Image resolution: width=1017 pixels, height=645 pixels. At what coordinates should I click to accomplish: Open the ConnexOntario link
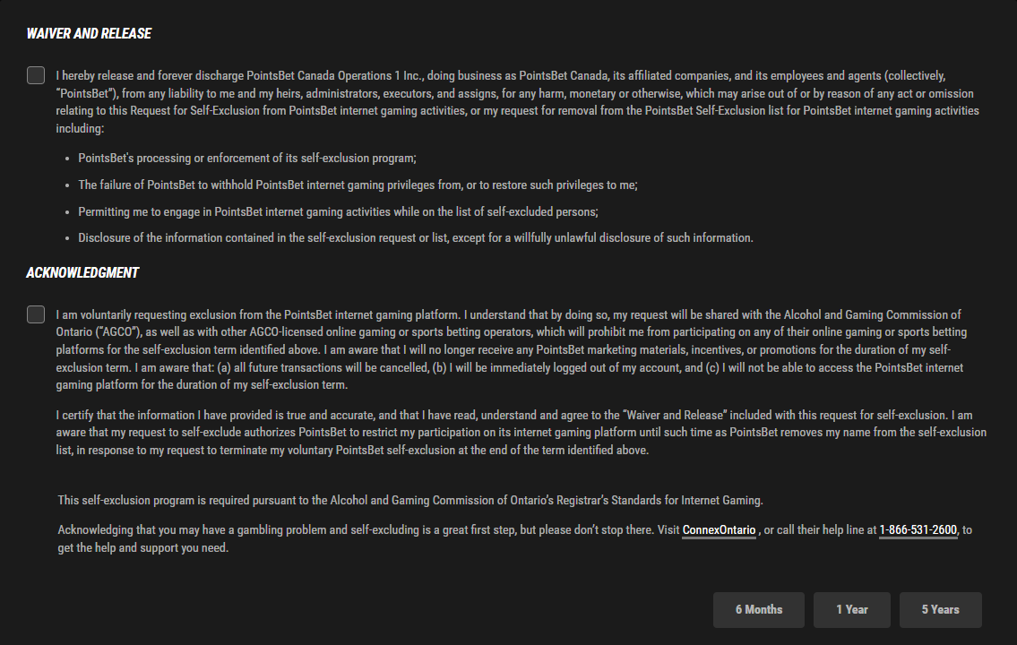tap(719, 530)
